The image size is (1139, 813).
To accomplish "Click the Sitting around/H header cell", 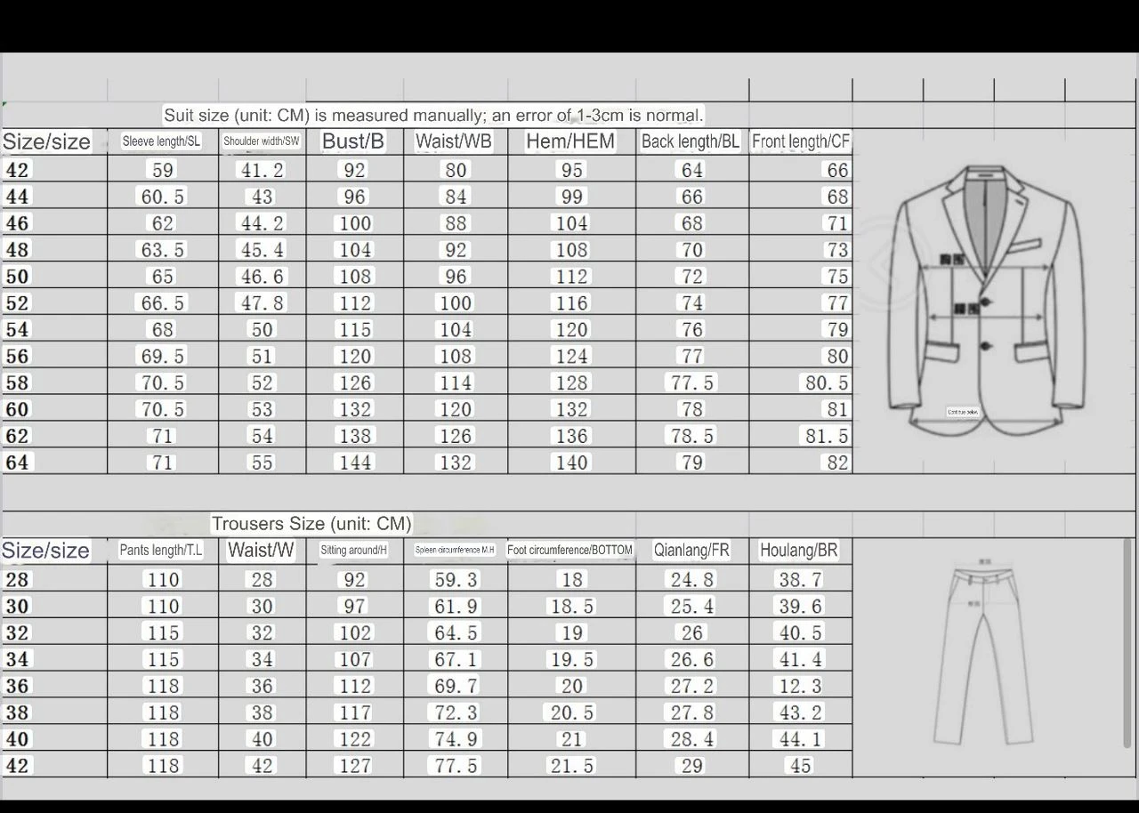I will click(x=353, y=551).
